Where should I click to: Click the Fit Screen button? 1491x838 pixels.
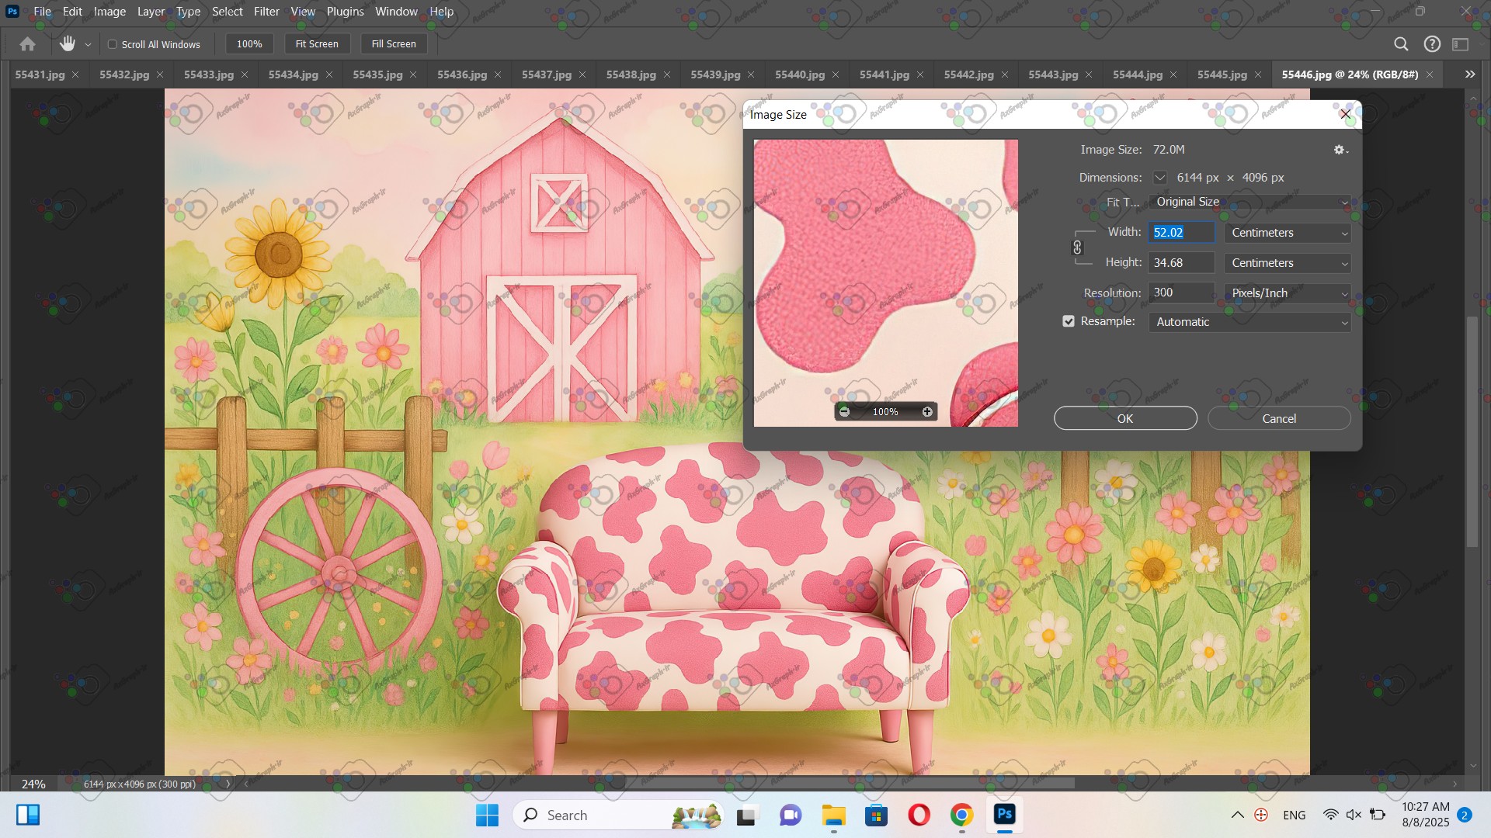coord(317,44)
